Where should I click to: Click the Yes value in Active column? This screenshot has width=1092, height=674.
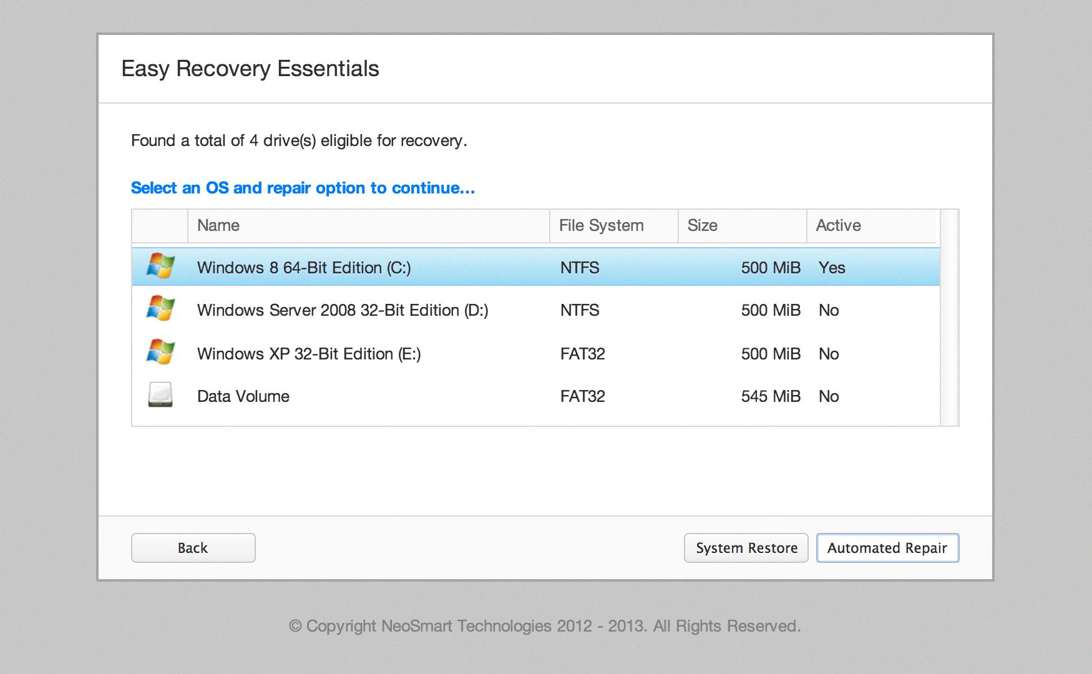click(832, 268)
